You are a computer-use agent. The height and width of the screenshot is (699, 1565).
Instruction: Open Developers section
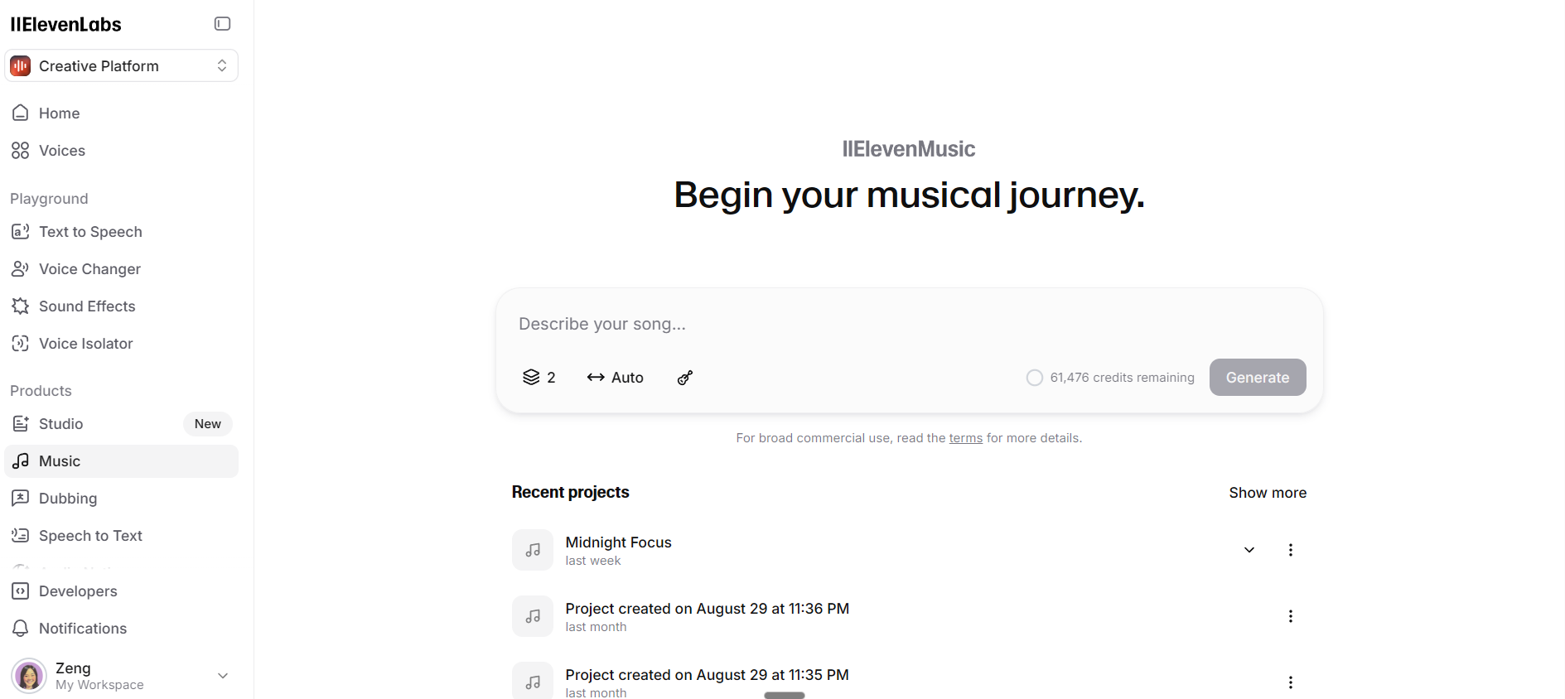(121, 591)
